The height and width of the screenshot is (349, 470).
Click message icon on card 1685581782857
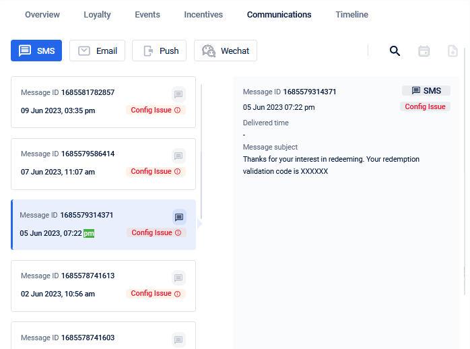click(178, 94)
